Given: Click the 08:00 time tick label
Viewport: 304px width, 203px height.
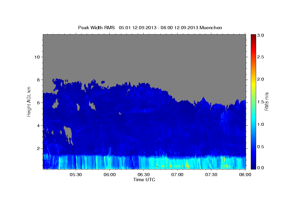Looking at the screenshot, I should coord(245,175).
